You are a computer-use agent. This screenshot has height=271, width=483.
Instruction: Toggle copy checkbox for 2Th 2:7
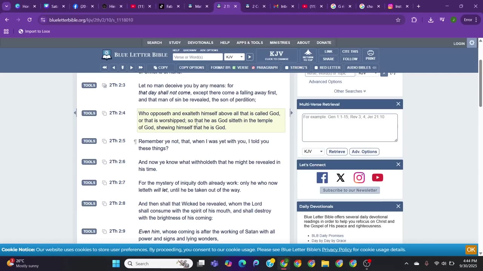click(x=105, y=183)
